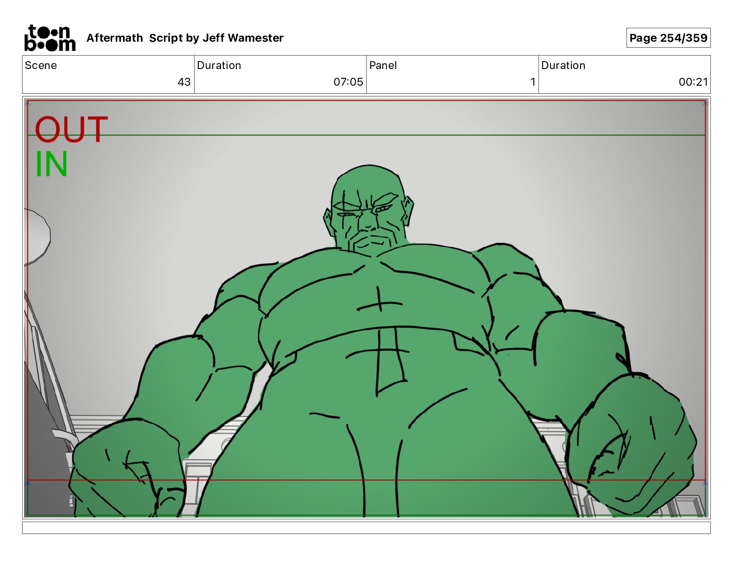Select the scene number value '43'

click(x=184, y=82)
